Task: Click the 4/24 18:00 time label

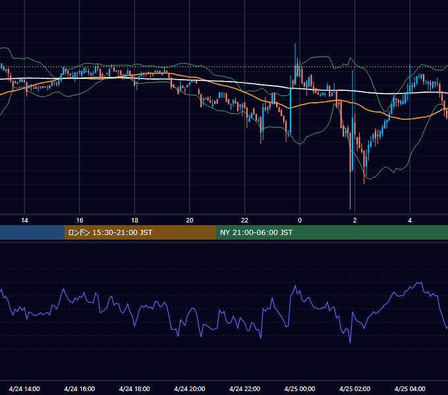Action: pyautogui.click(x=134, y=388)
